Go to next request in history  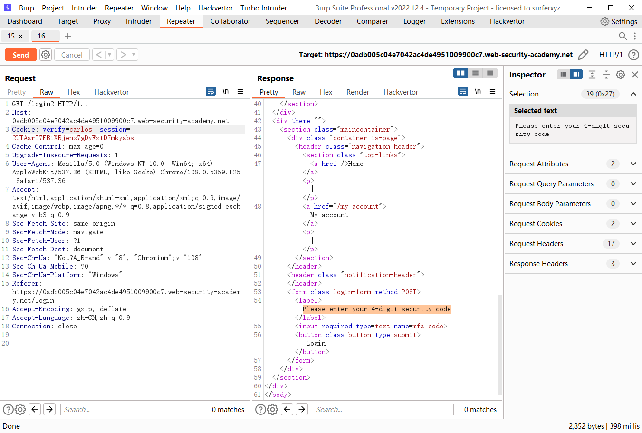[123, 55]
